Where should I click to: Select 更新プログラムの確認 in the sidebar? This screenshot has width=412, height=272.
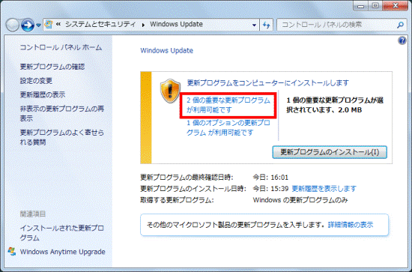coord(52,67)
